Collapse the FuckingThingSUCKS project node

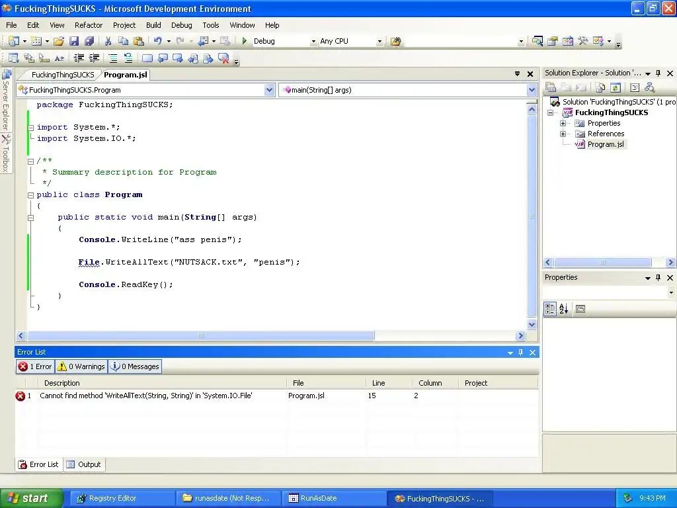[x=551, y=112]
